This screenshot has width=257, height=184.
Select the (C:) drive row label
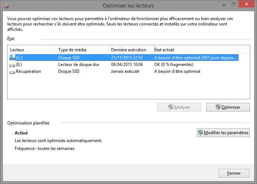[x=19, y=58]
